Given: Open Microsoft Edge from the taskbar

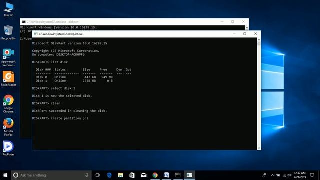Looking at the screenshot, I should click(109, 175).
